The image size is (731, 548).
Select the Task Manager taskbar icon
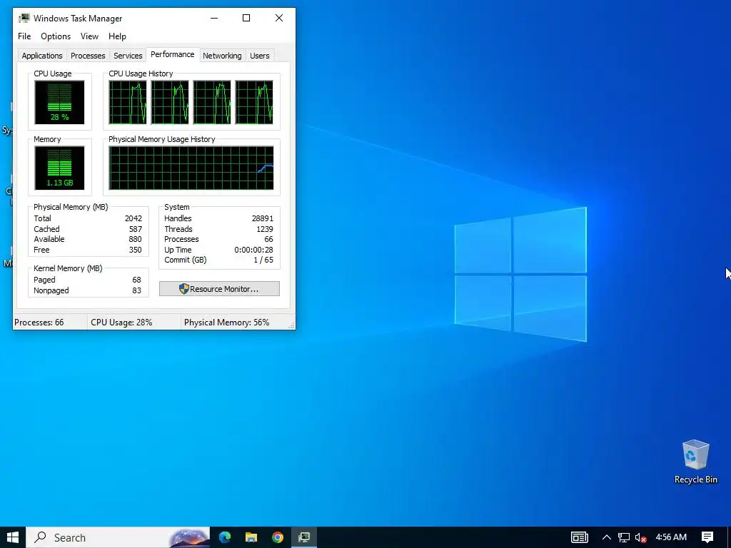304,537
